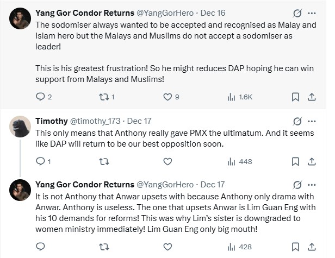335x258 pixels.
Task: Reply to Timothy's tweet
Action: coord(40,161)
